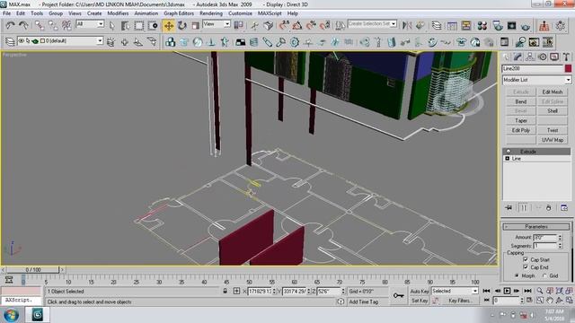This screenshot has width=575, height=323.
Task: Select the Grid radio button
Action: (544, 275)
